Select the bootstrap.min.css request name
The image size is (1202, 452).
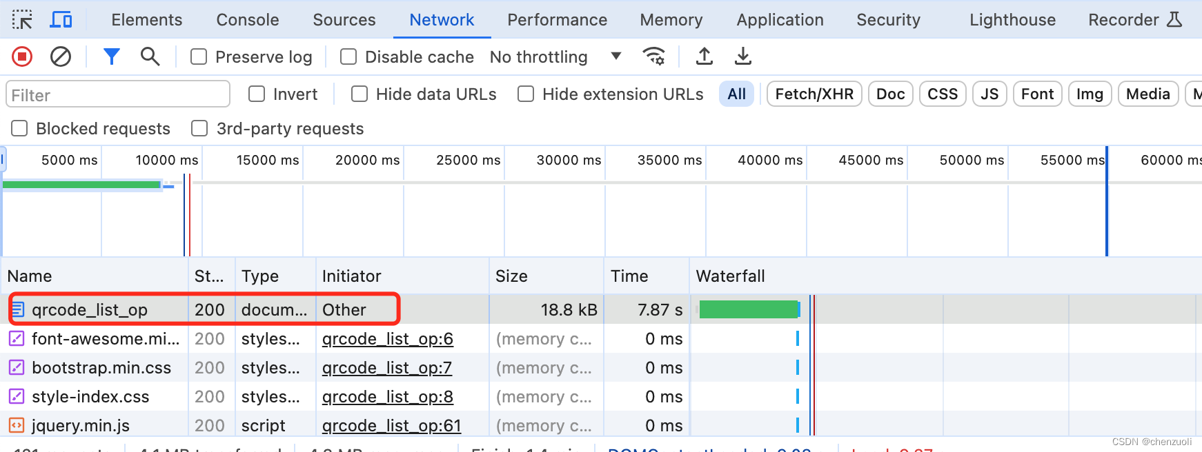(101, 368)
